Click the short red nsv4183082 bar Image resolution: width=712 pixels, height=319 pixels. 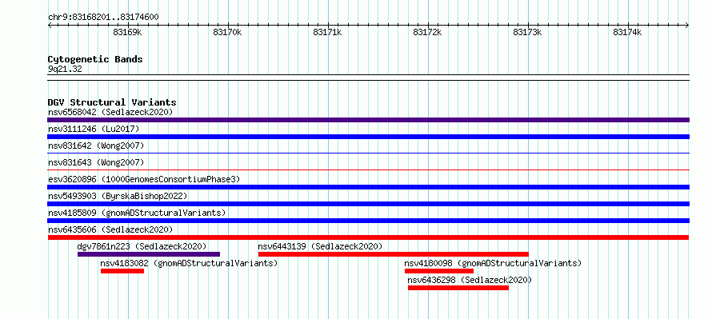tap(122, 271)
